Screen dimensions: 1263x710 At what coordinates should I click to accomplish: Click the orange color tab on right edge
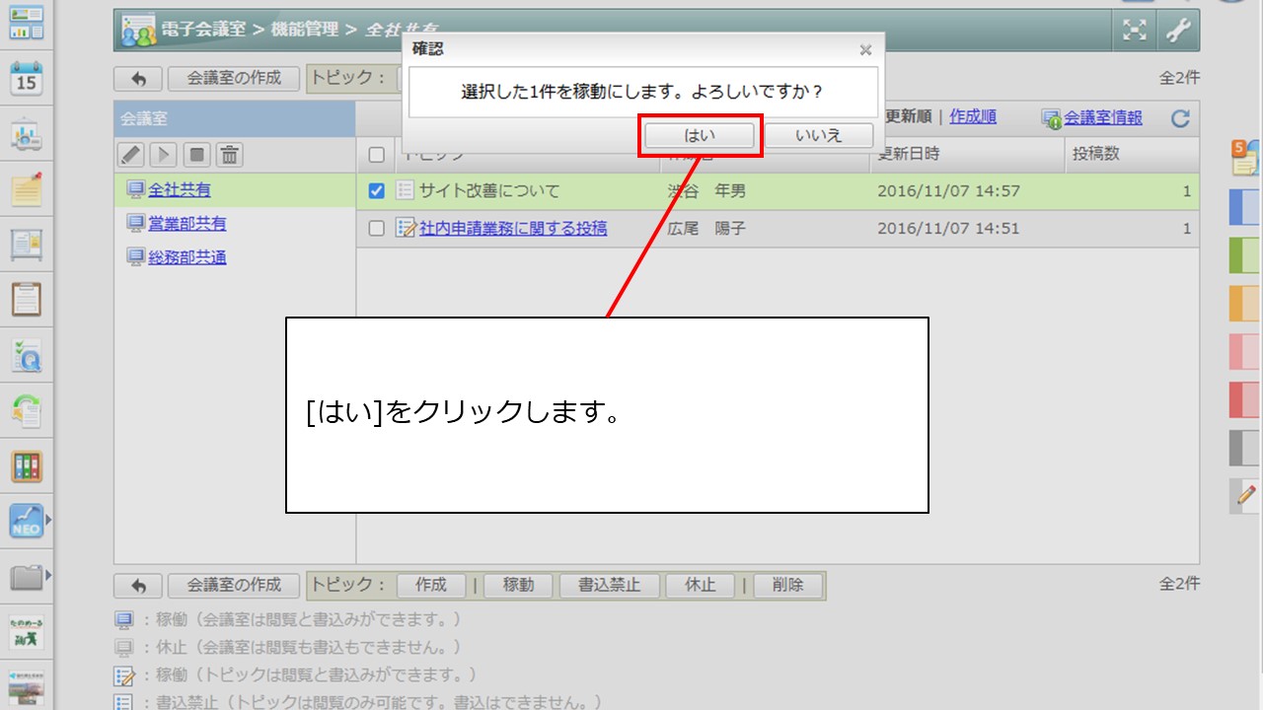pos(1244,303)
